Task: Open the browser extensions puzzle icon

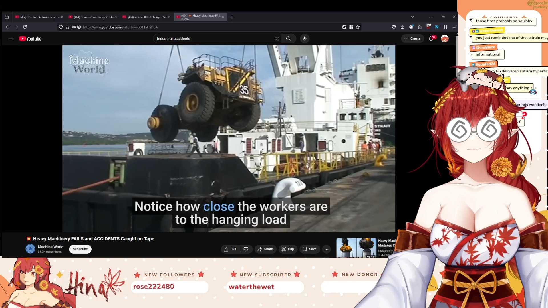Action: [420, 27]
